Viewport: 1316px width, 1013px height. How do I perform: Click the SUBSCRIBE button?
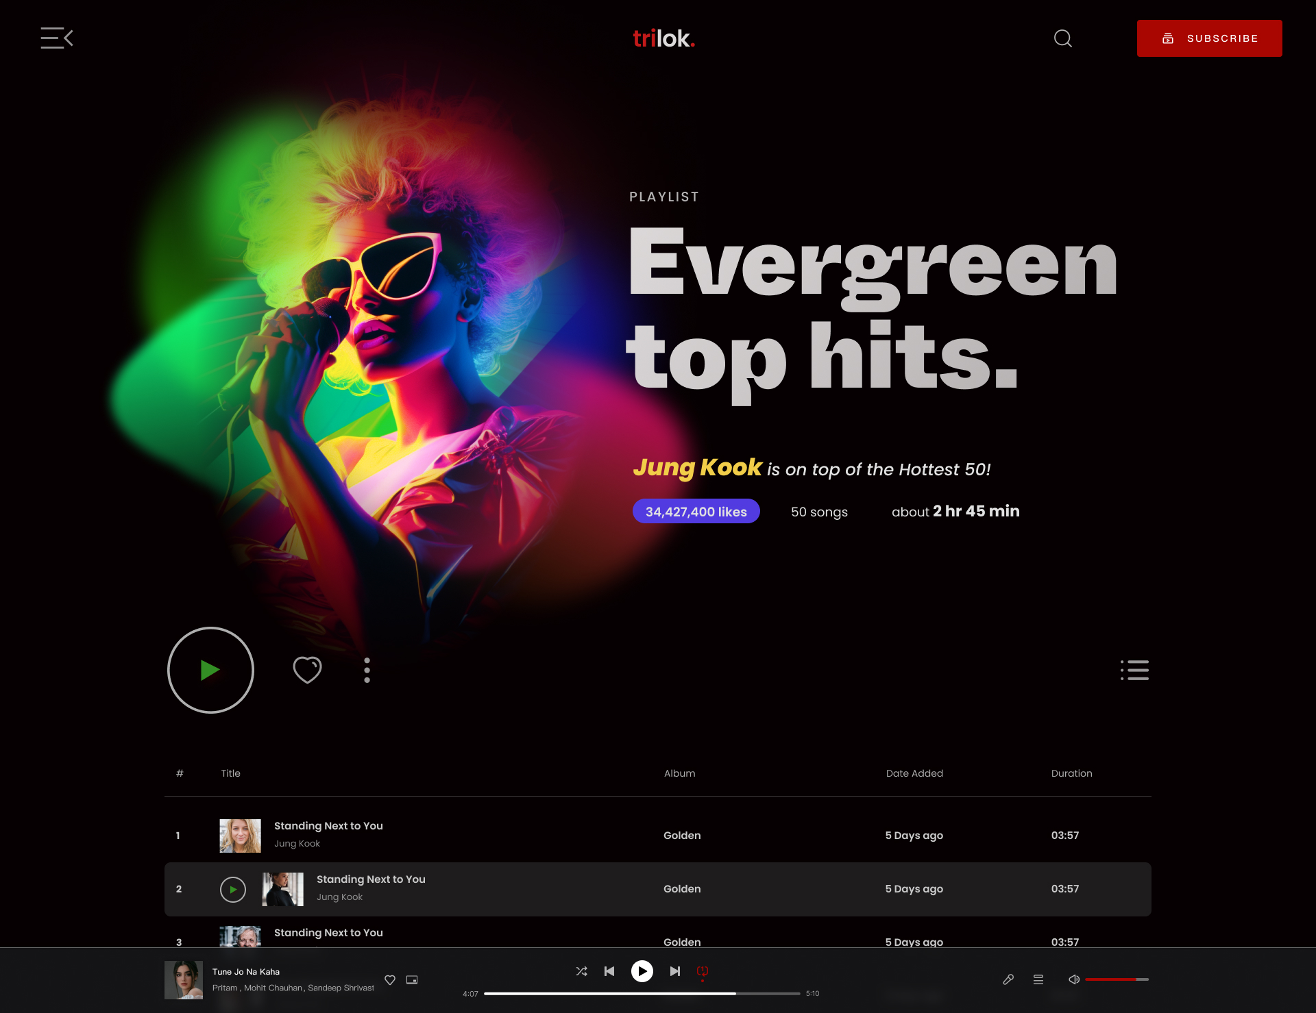[x=1209, y=38]
